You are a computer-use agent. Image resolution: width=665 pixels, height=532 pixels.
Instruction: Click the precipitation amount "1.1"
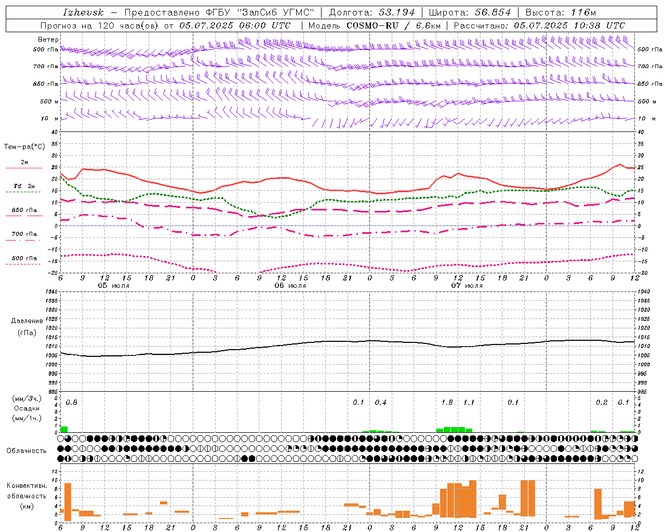469,403
